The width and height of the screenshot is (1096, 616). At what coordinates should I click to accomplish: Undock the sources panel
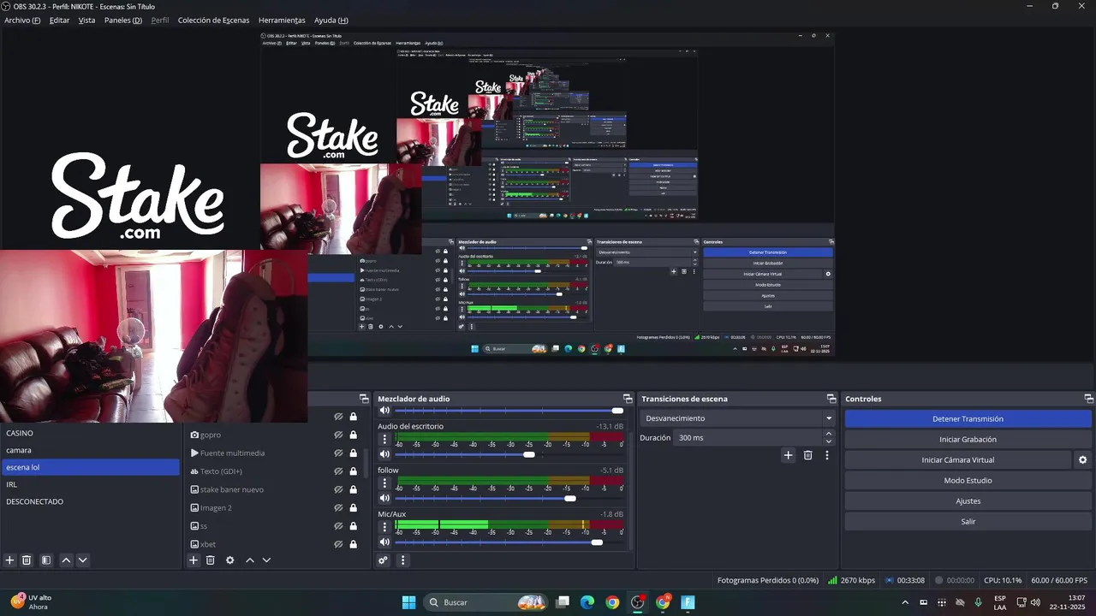pyautogui.click(x=364, y=399)
